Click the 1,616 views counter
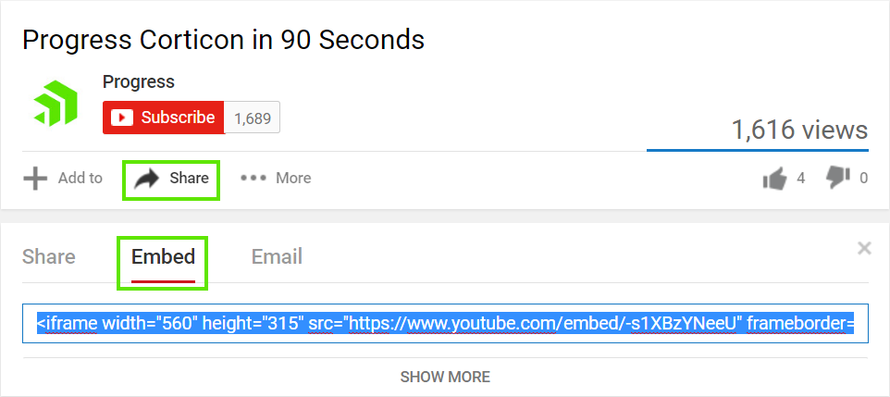Image resolution: width=890 pixels, height=397 pixels. tap(799, 130)
